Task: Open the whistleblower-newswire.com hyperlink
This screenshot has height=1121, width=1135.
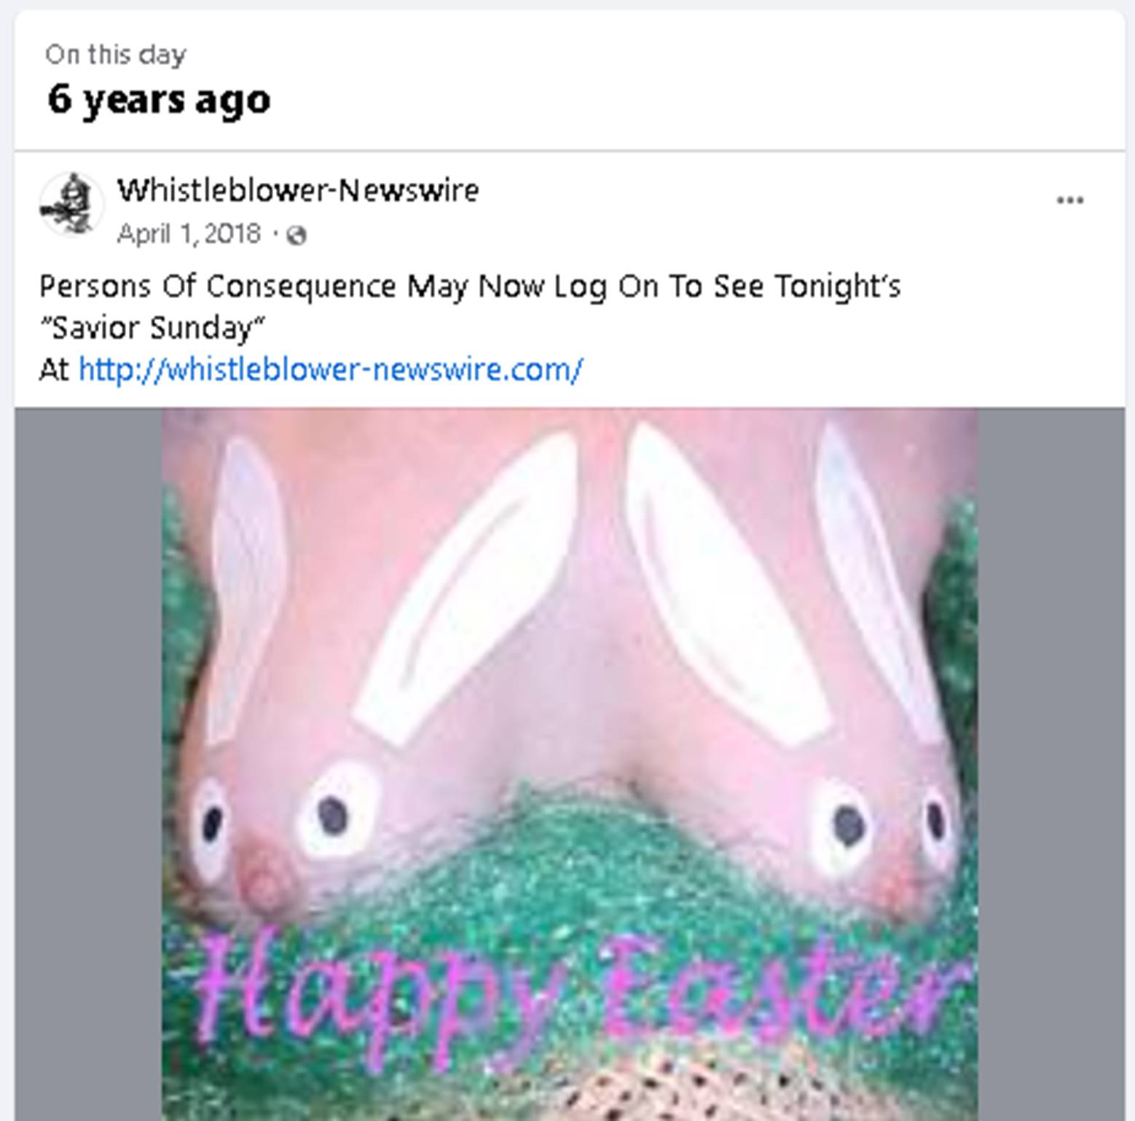Action: 330,370
